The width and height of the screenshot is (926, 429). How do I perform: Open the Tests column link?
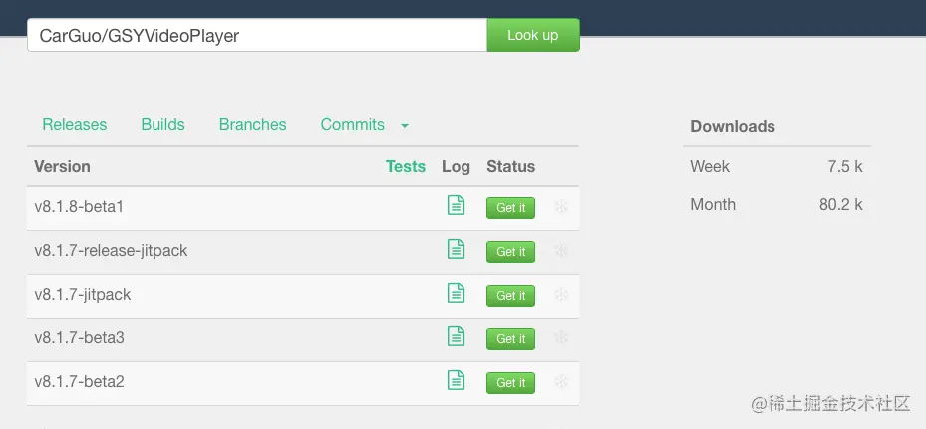[x=406, y=167]
